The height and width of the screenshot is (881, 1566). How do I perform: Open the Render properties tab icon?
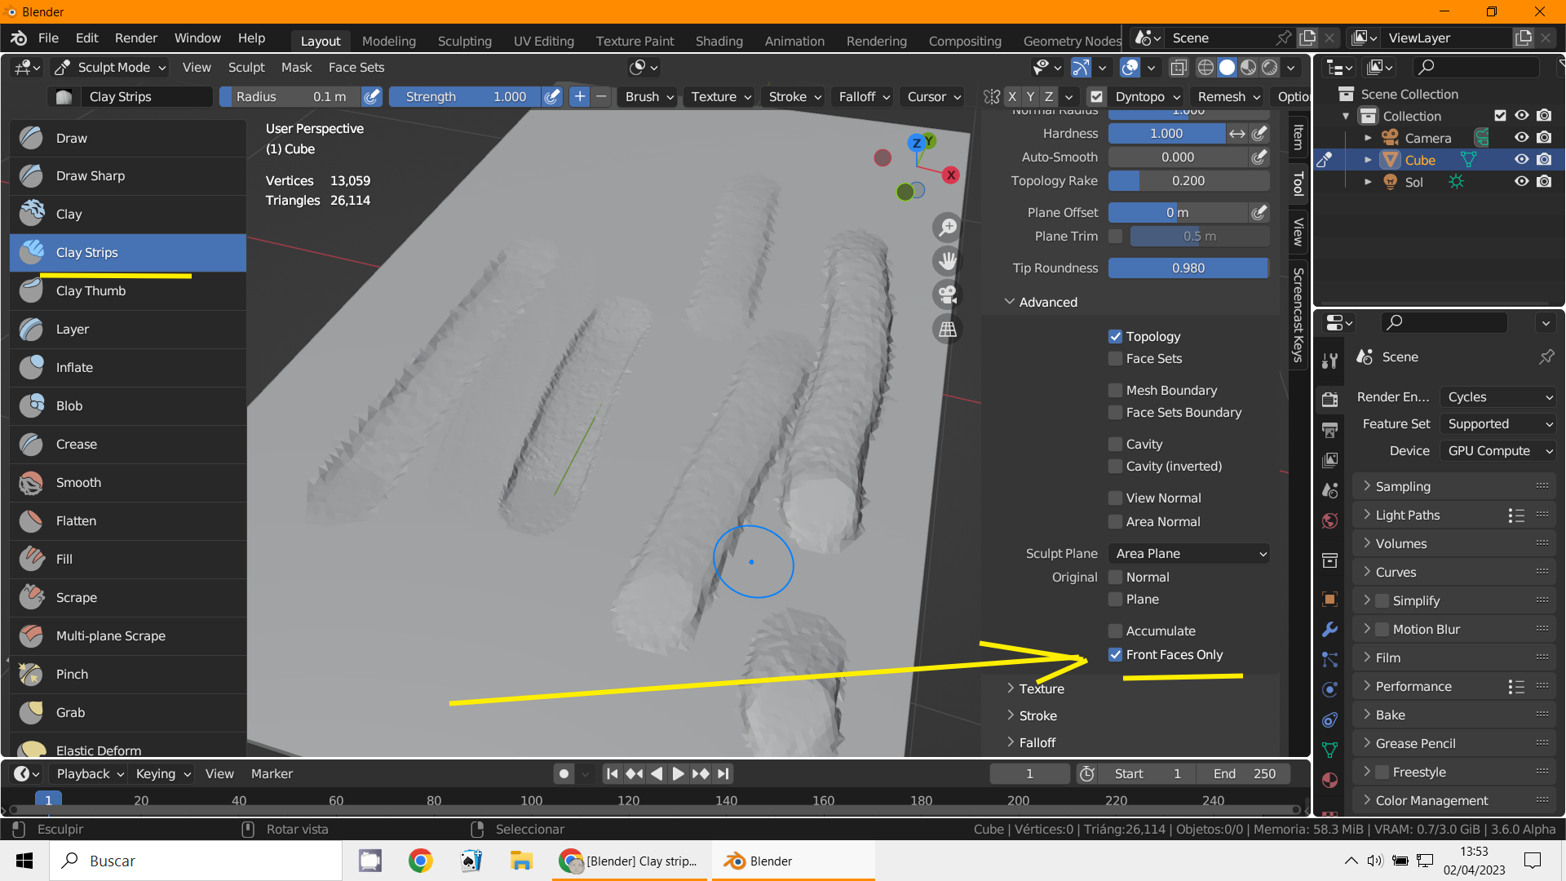(x=1329, y=399)
